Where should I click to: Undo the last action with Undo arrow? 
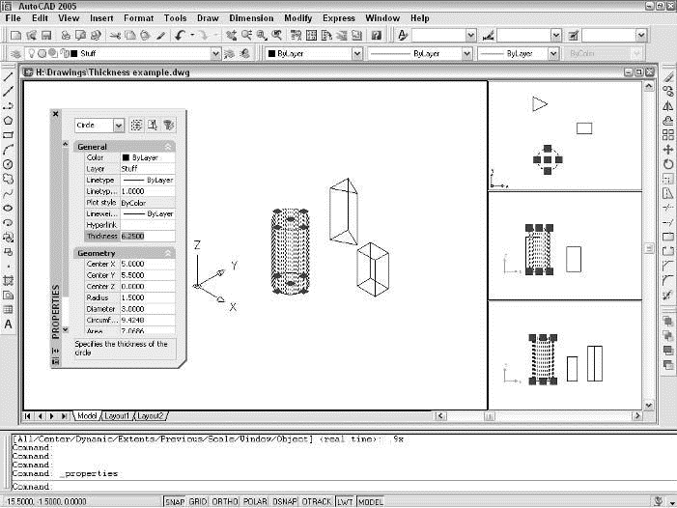tap(180, 36)
